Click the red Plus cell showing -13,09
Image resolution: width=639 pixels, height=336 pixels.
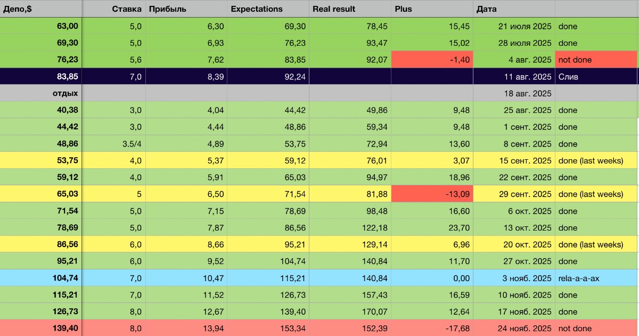(432, 194)
